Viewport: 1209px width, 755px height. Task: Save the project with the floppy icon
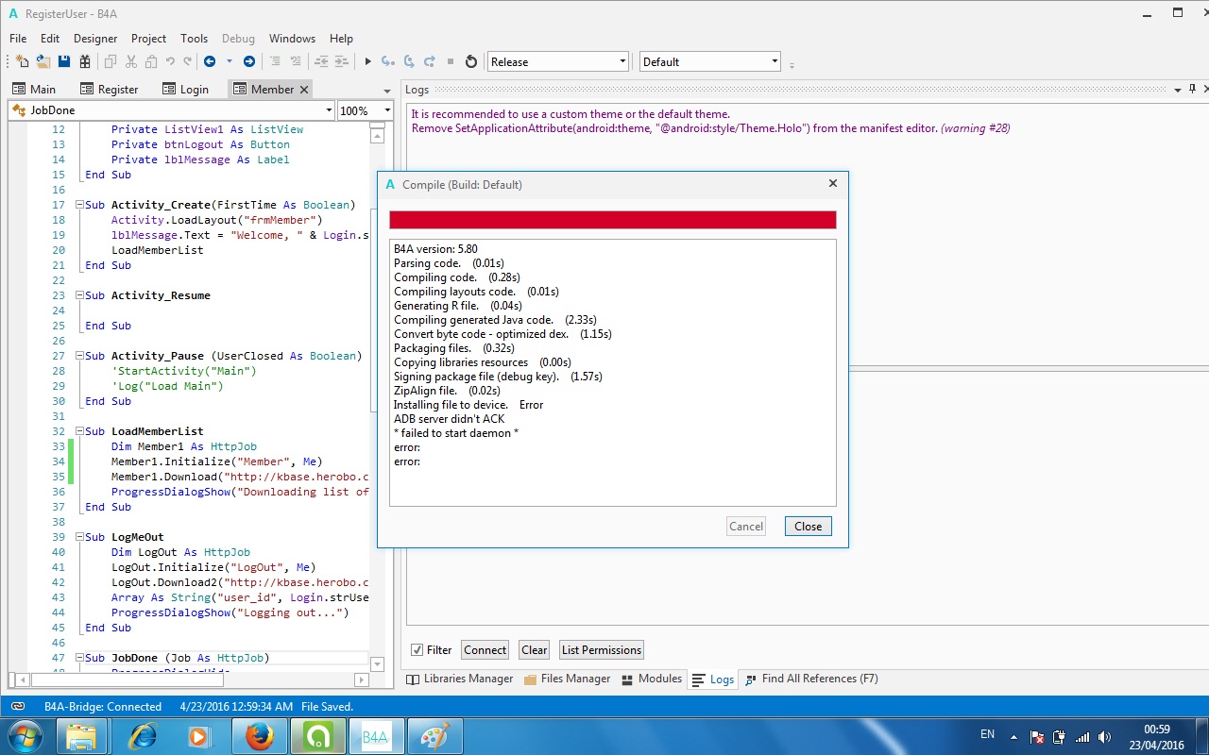coord(64,61)
